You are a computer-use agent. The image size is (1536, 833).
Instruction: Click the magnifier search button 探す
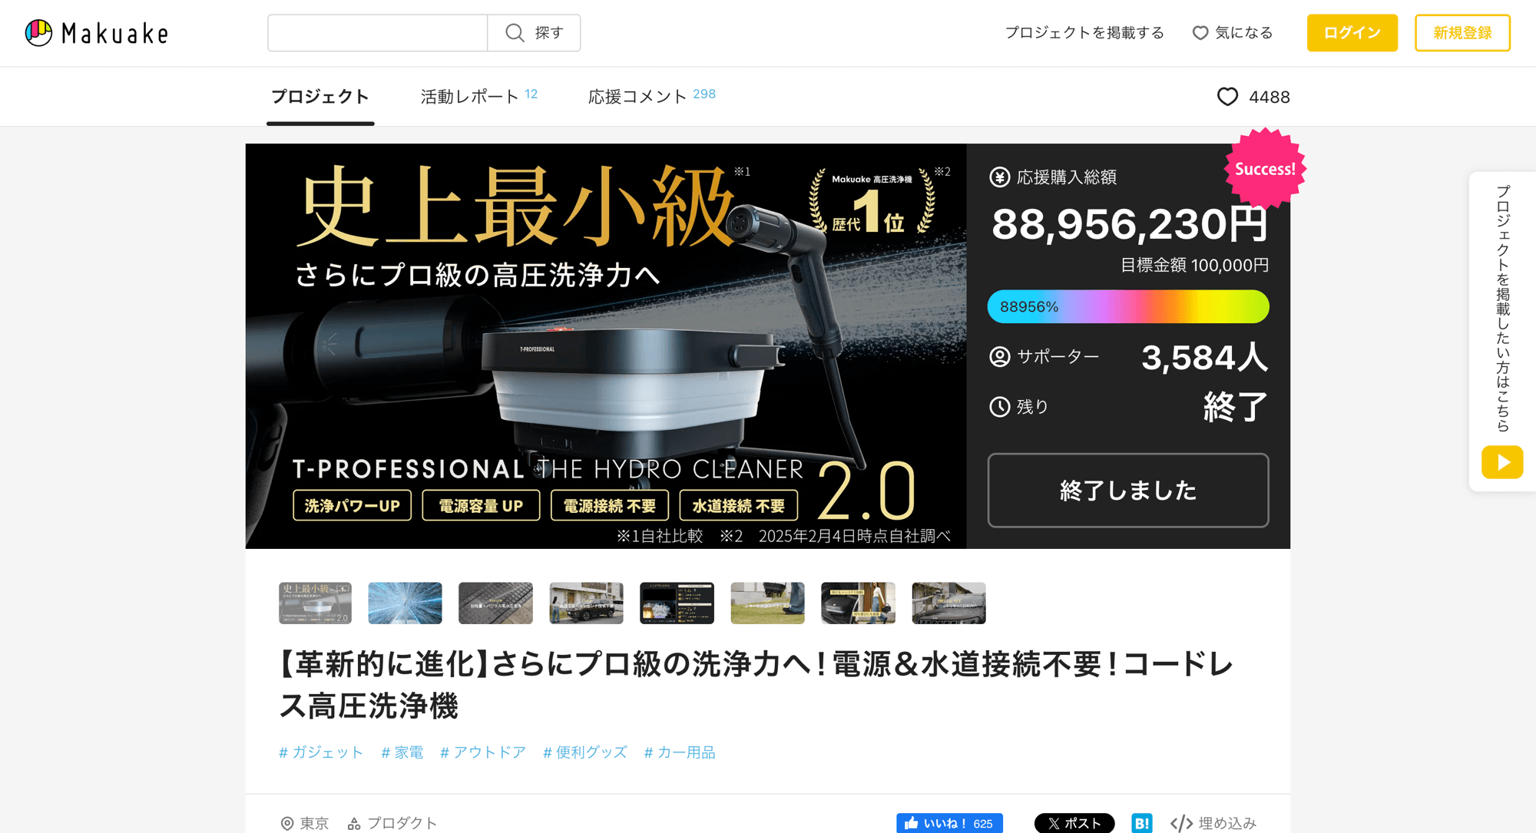click(534, 33)
